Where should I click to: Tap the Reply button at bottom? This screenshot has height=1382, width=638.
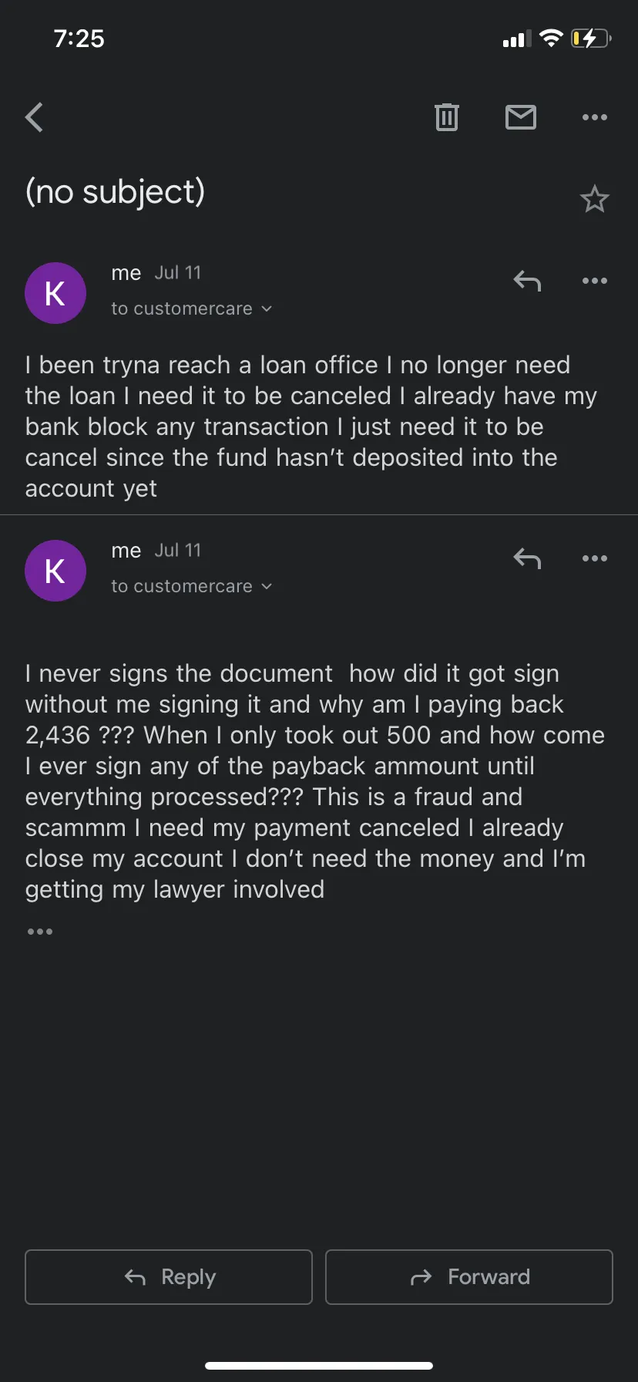169,1277
